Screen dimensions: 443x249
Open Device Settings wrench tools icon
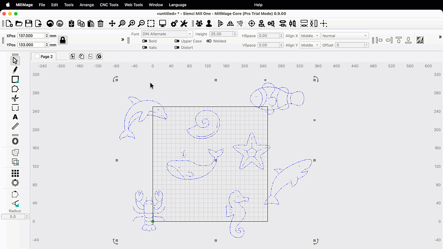click(184, 24)
